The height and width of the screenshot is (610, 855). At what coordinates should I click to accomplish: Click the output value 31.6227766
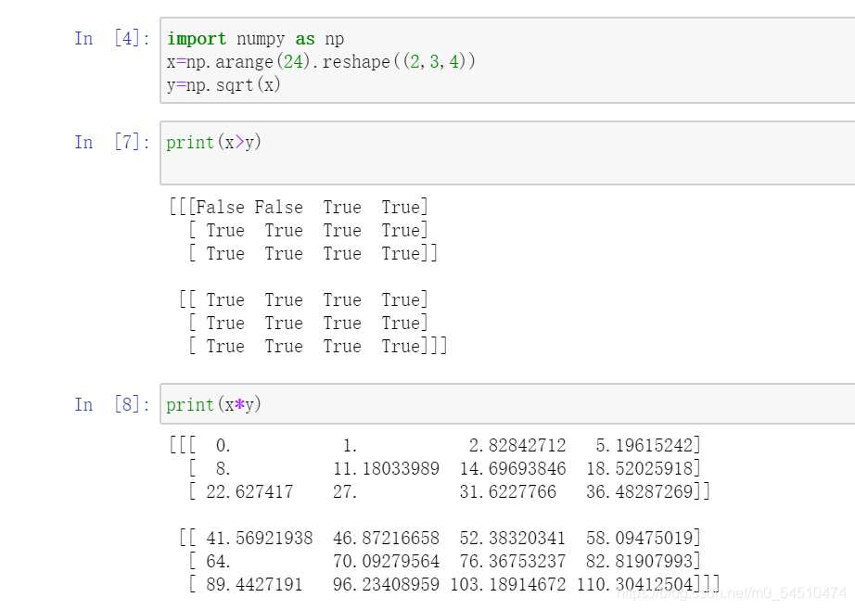[x=507, y=491]
